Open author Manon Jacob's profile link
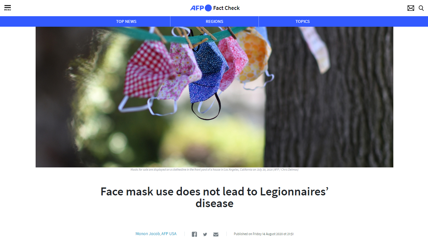Screen dimensions: 428x244 point(148,234)
